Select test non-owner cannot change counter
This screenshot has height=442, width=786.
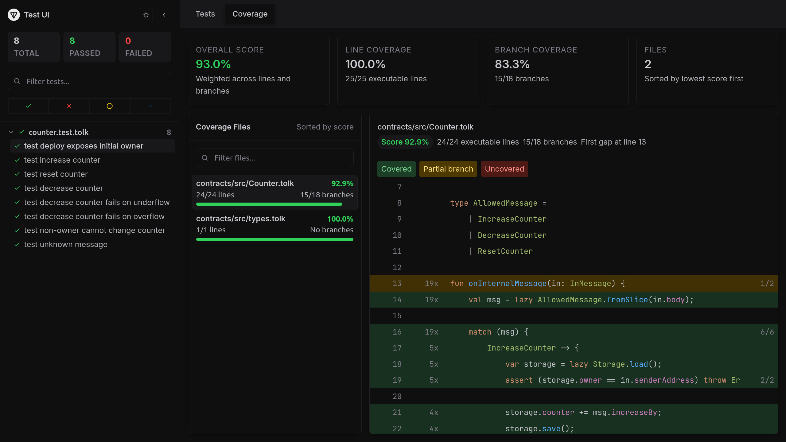click(92, 231)
